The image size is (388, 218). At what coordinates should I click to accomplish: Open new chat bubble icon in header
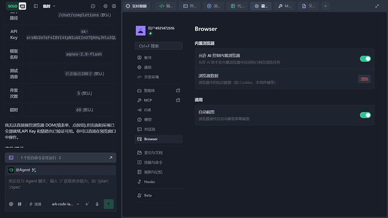point(93,6)
